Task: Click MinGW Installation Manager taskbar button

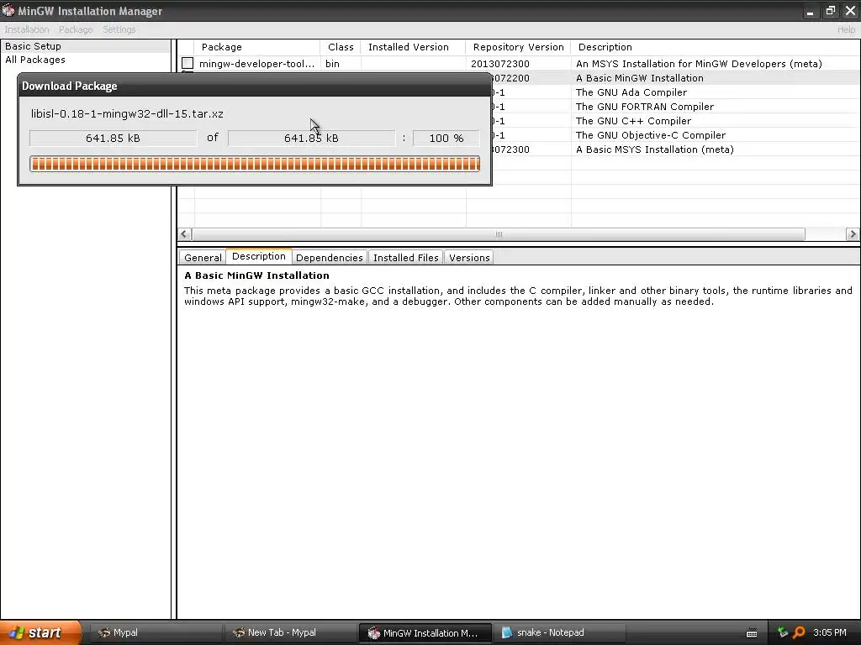Action: [x=425, y=632]
